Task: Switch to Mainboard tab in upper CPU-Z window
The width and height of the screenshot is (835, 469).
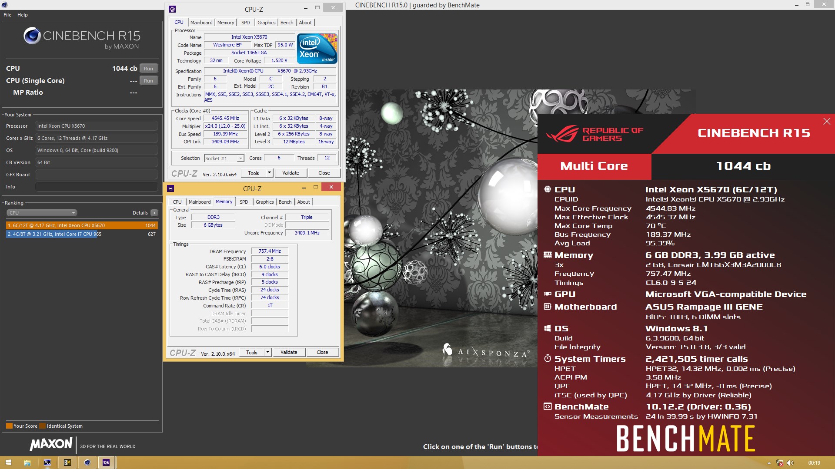Action: click(201, 23)
